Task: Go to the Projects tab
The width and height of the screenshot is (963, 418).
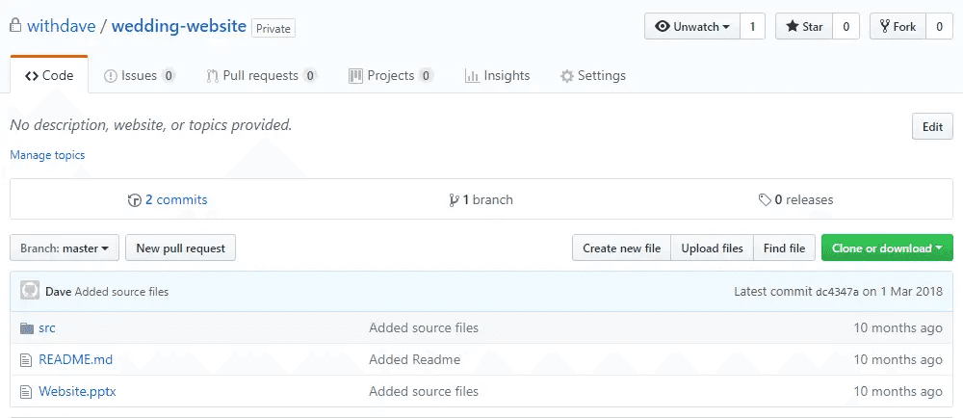Action: [391, 76]
